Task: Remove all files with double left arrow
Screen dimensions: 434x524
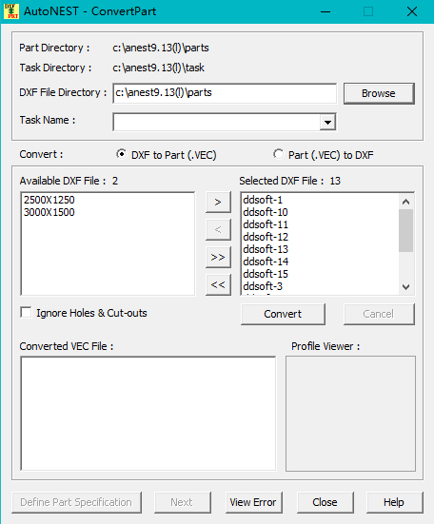Action: click(x=218, y=284)
